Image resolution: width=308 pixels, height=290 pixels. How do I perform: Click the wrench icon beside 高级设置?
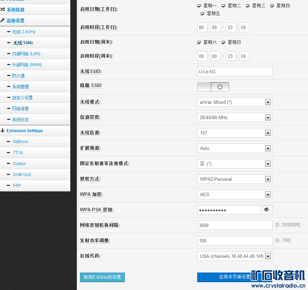[2, 21]
